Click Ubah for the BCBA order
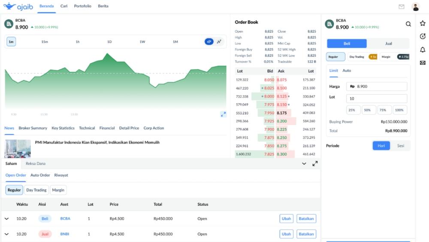This screenshot has height=242, width=429. 287,219
